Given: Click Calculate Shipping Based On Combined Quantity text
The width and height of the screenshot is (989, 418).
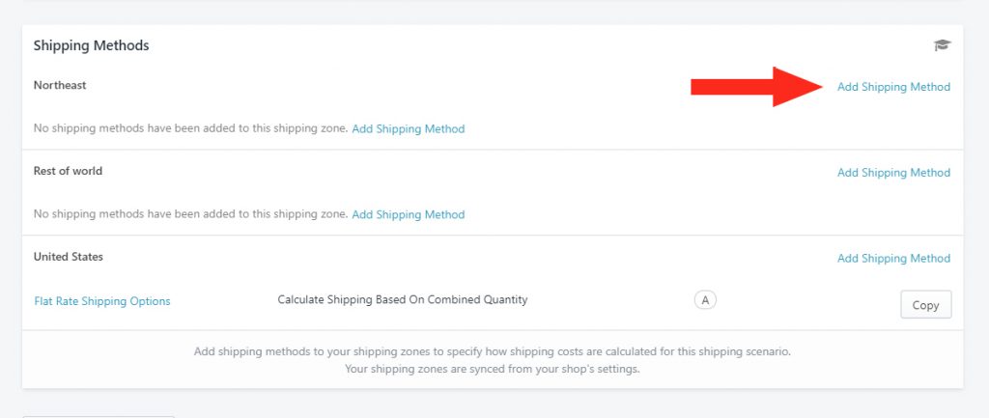Looking at the screenshot, I should (x=403, y=299).
